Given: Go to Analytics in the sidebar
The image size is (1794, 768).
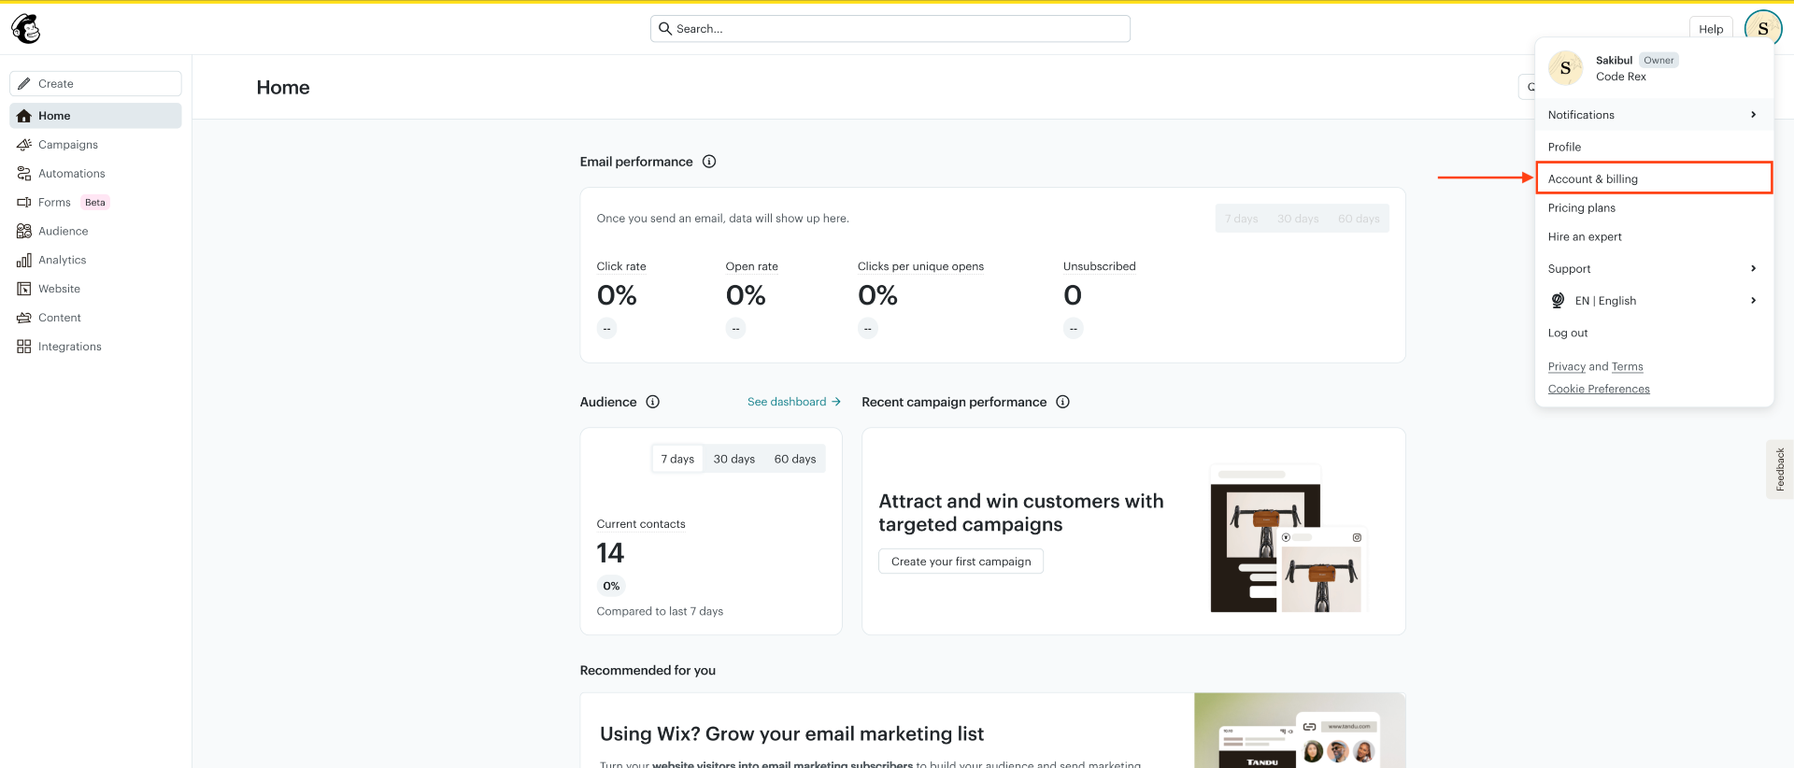Looking at the screenshot, I should (x=95, y=260).
